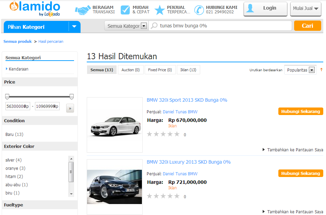Viewport: 326px width, 215px height.
Task: Click the color list scrollbar up arrow
Action: (x=71, y=159)
